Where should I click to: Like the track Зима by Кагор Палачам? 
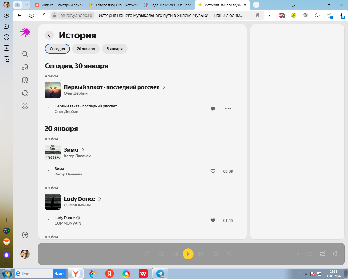pyautogui.click(x=213, y=171)
